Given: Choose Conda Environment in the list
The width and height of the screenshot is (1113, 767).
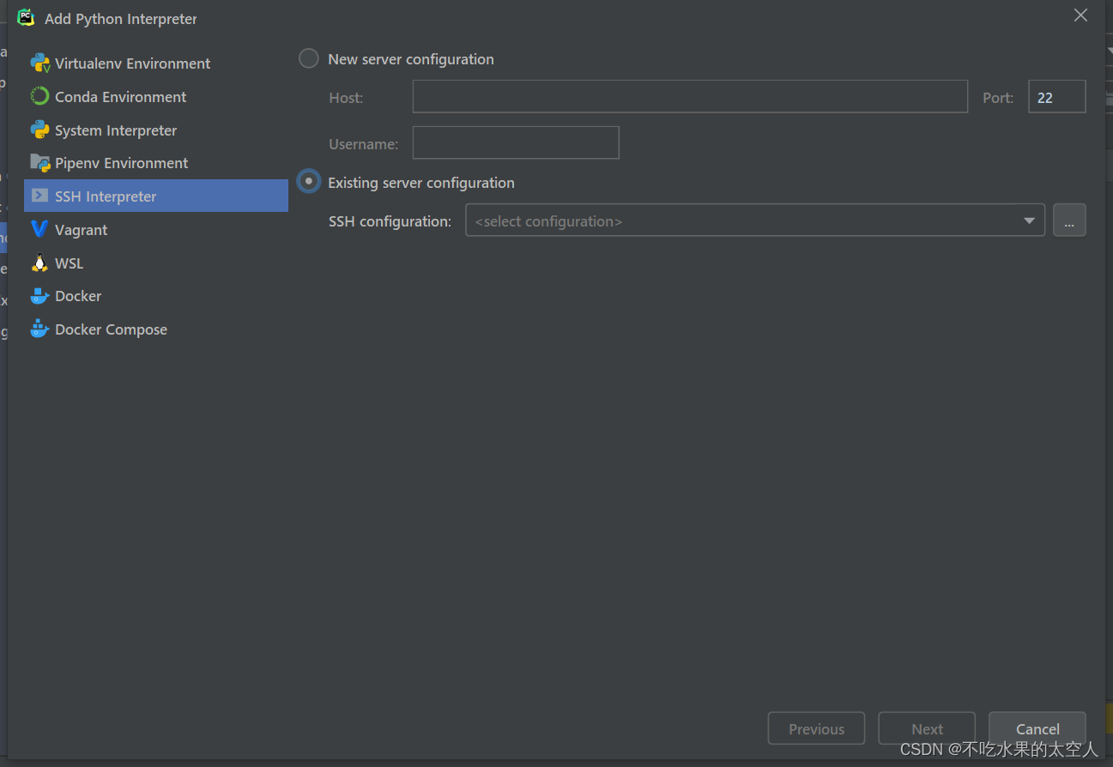Looking at the screenshot, I should pyautogui.click(x=156, y=96).
